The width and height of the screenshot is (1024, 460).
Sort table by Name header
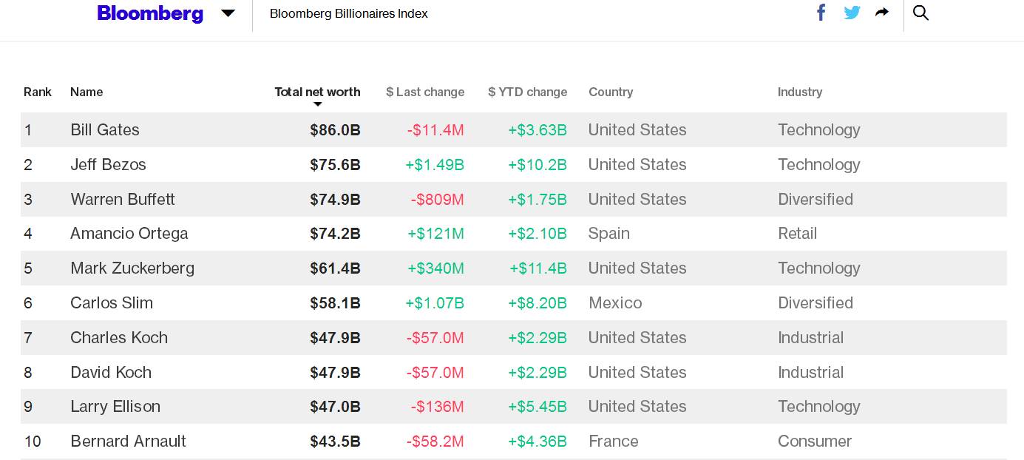pos(87,92)
